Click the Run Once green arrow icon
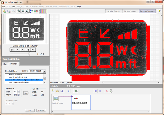The height and width of the screenshot is (115, 164). pos(75,91)
